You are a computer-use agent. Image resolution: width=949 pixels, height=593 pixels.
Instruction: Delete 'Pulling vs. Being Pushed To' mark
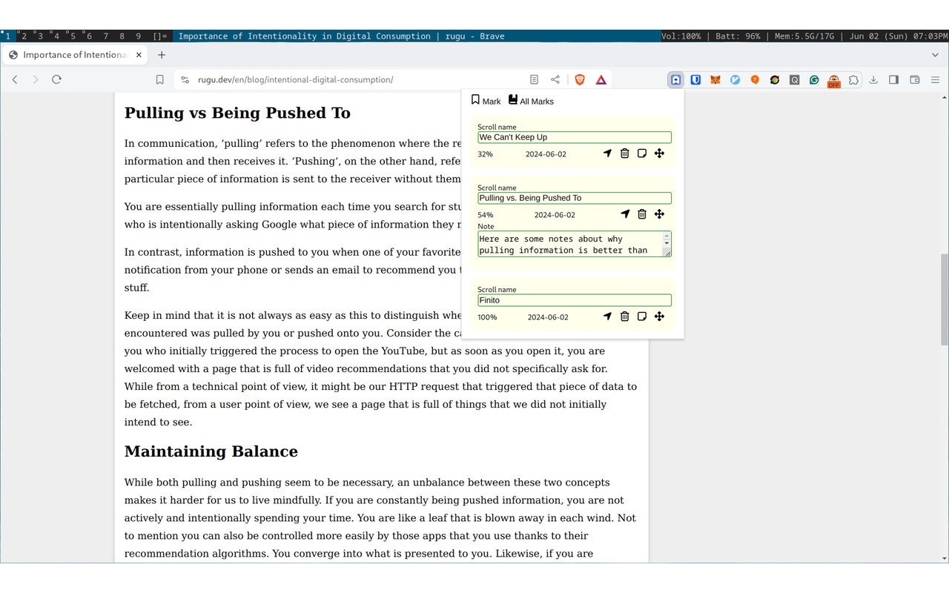pos(642,214)
